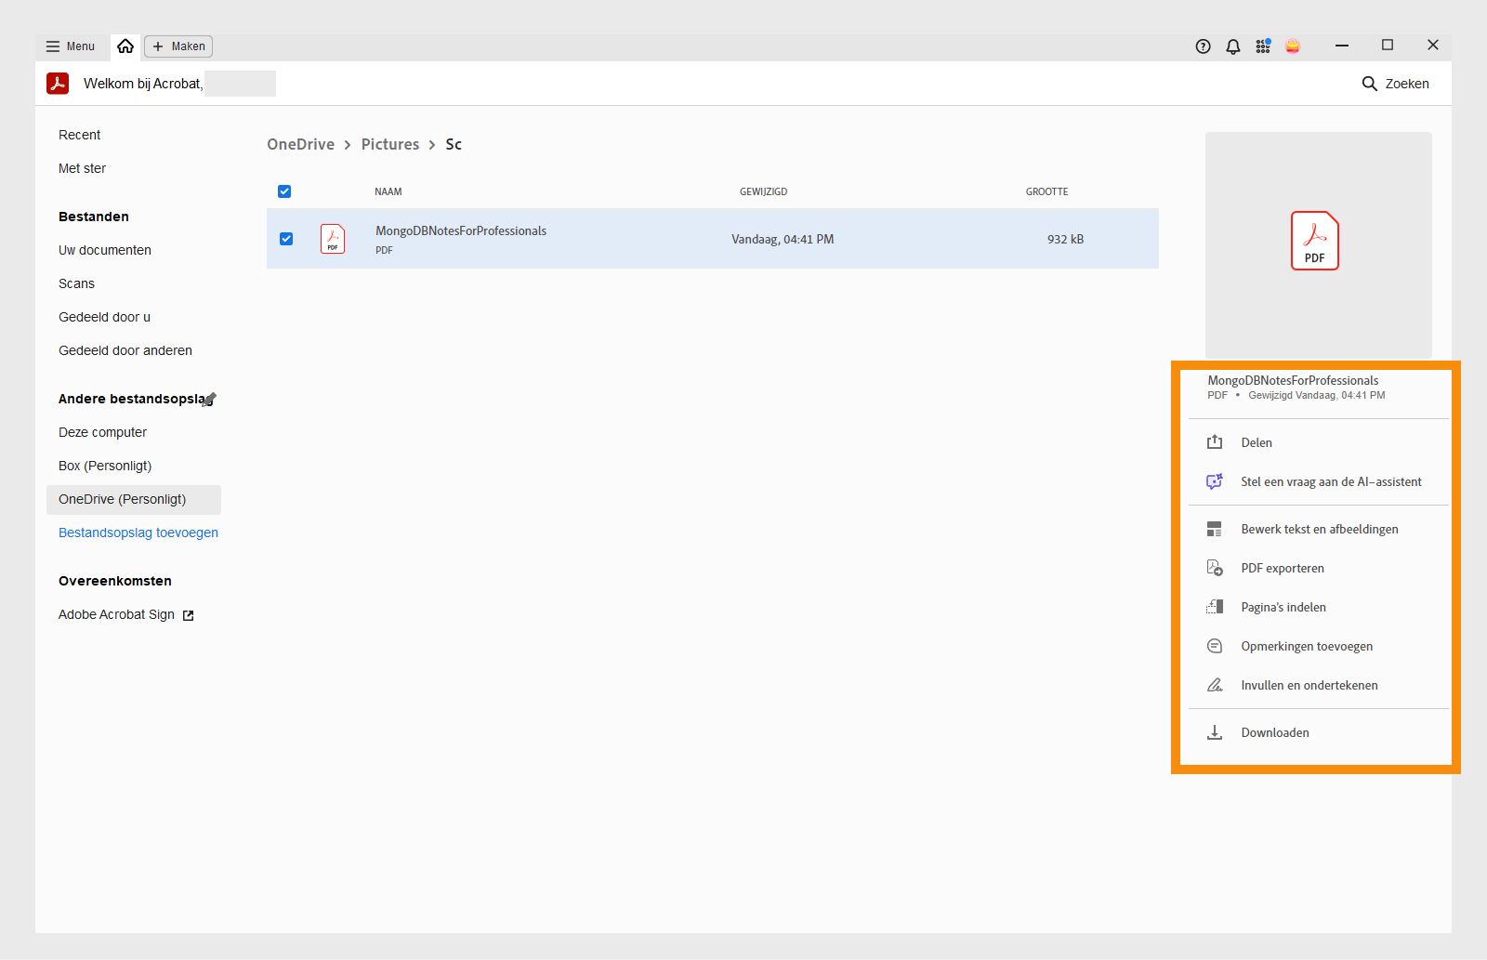Open the Menu hamburger
Screen dimensions: 1487x960
coord(53,46)
